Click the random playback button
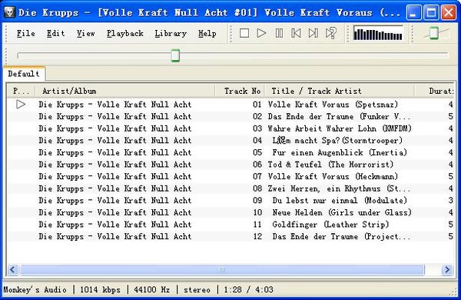 [330, 33]
